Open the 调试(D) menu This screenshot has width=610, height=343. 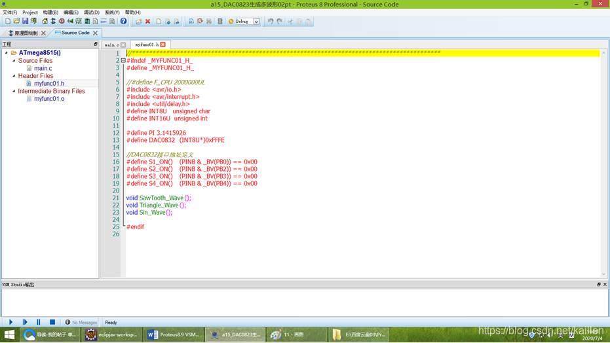92,12
